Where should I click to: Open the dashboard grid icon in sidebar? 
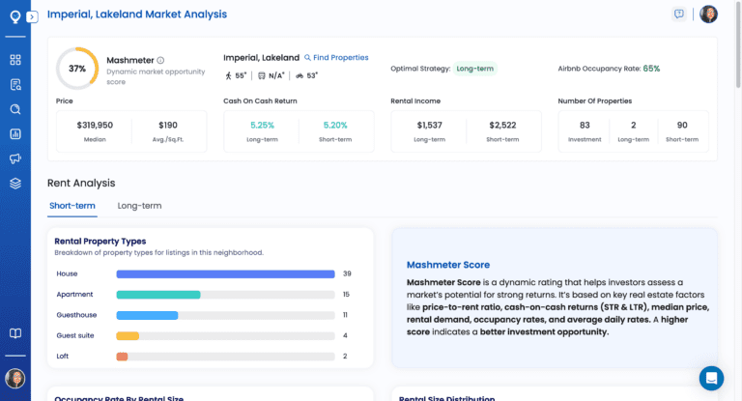point(15,60)
